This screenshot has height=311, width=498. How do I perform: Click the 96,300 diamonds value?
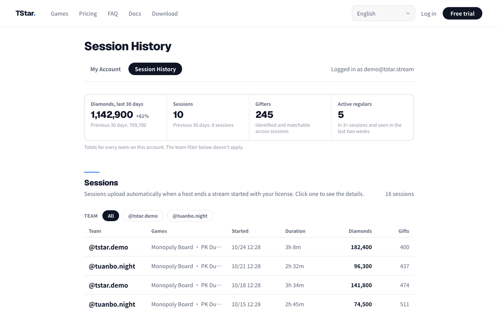363,266
